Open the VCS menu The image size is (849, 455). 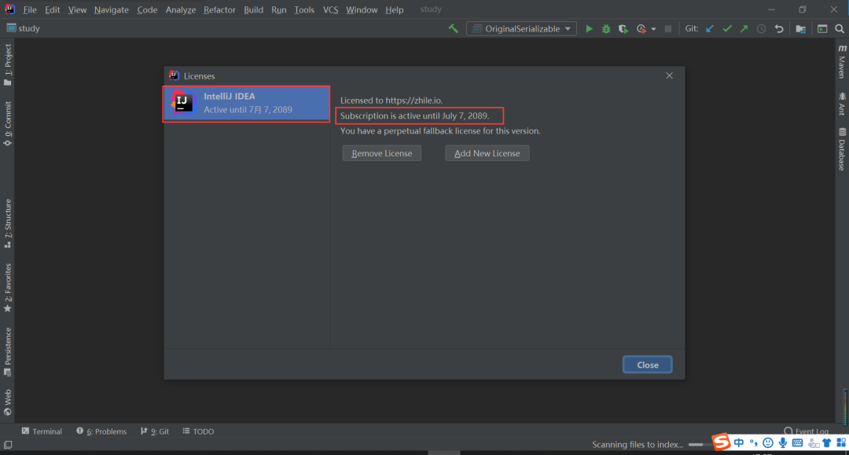coord(330,9)
